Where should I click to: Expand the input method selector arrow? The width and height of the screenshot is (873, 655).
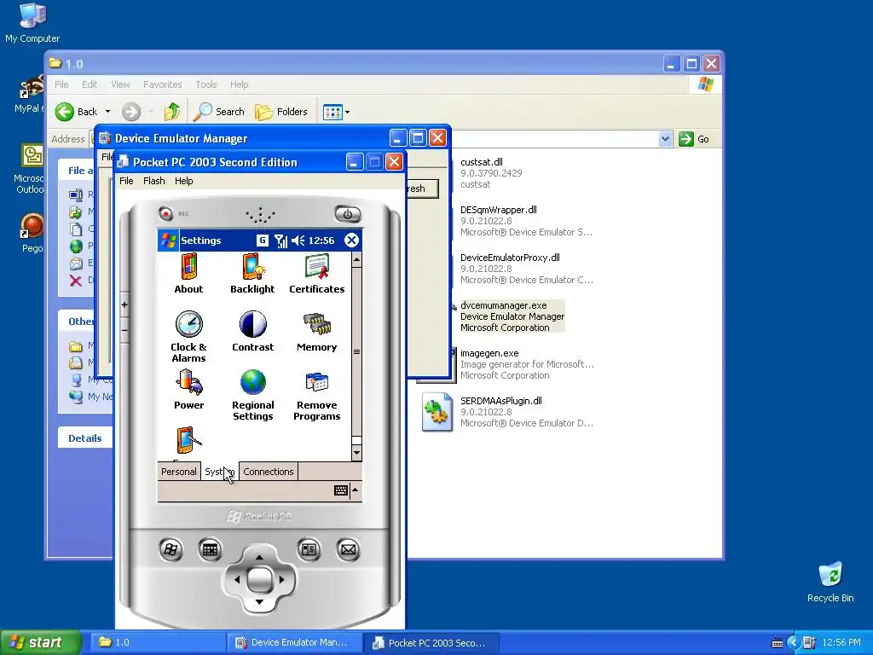coord(356,490)
